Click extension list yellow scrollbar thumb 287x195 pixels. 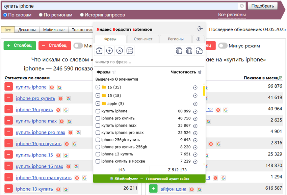point(204,91)
